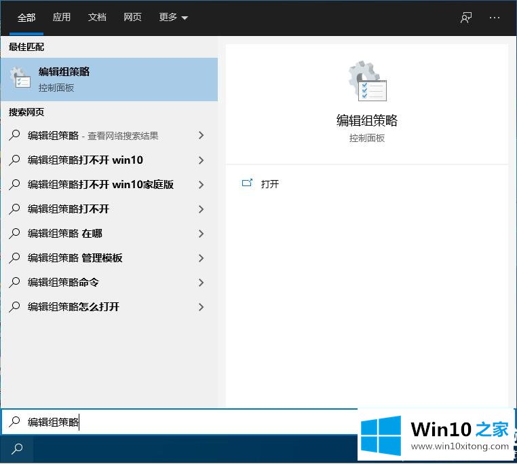The width and height of the screenshot is (517, 464).
Task: Switch to the 网页 tab
Action: (x=132, y=18)
